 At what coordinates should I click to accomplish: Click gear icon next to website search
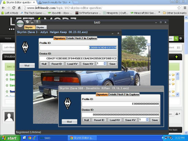(x=181, y=38)
